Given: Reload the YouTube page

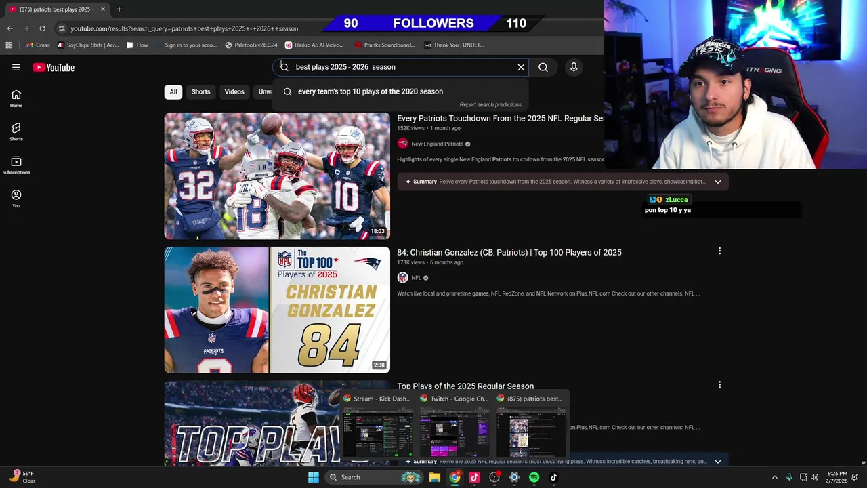Looking at the screenshot, I should click(42, 28).
